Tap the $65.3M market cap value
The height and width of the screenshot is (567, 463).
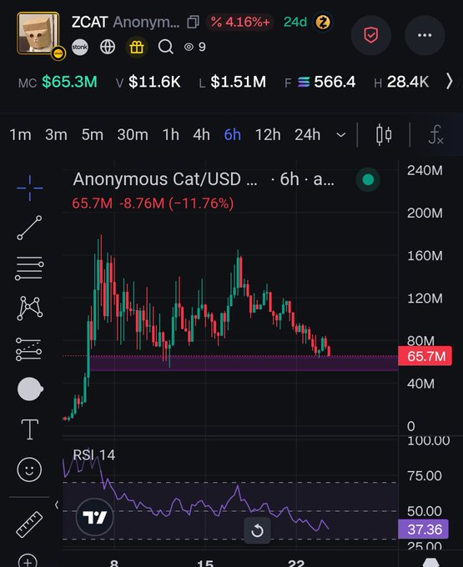69,82
